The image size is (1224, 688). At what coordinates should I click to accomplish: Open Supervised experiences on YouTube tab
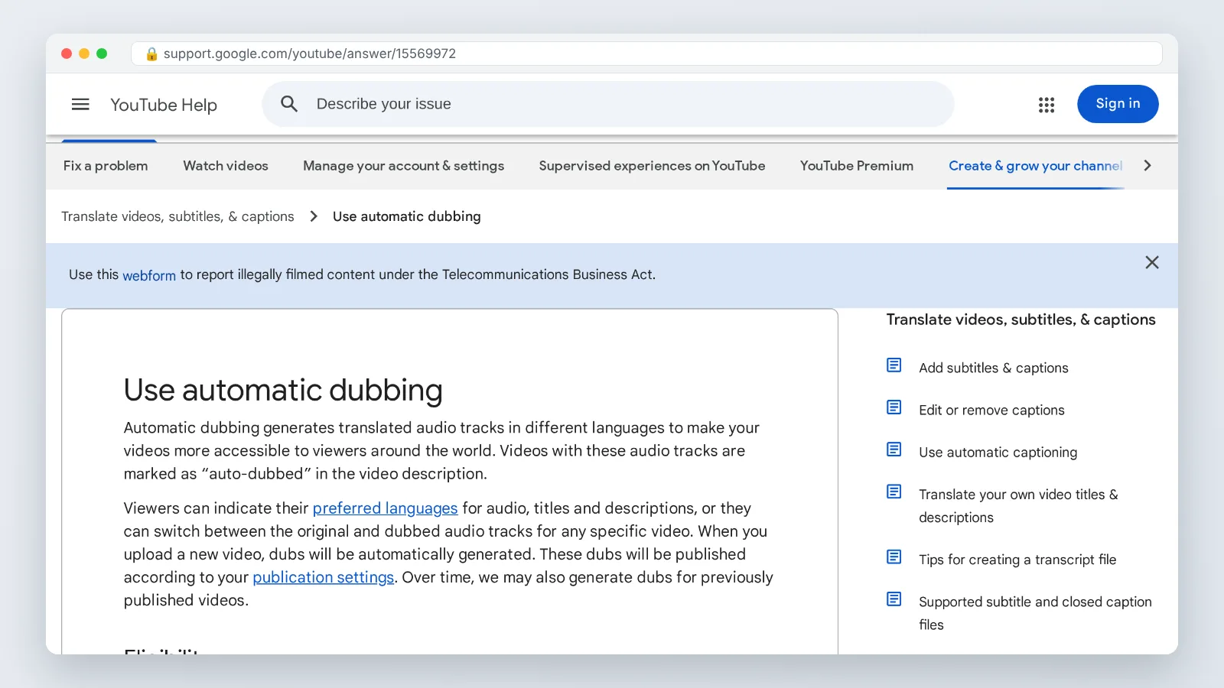click(x=652, y=166)
